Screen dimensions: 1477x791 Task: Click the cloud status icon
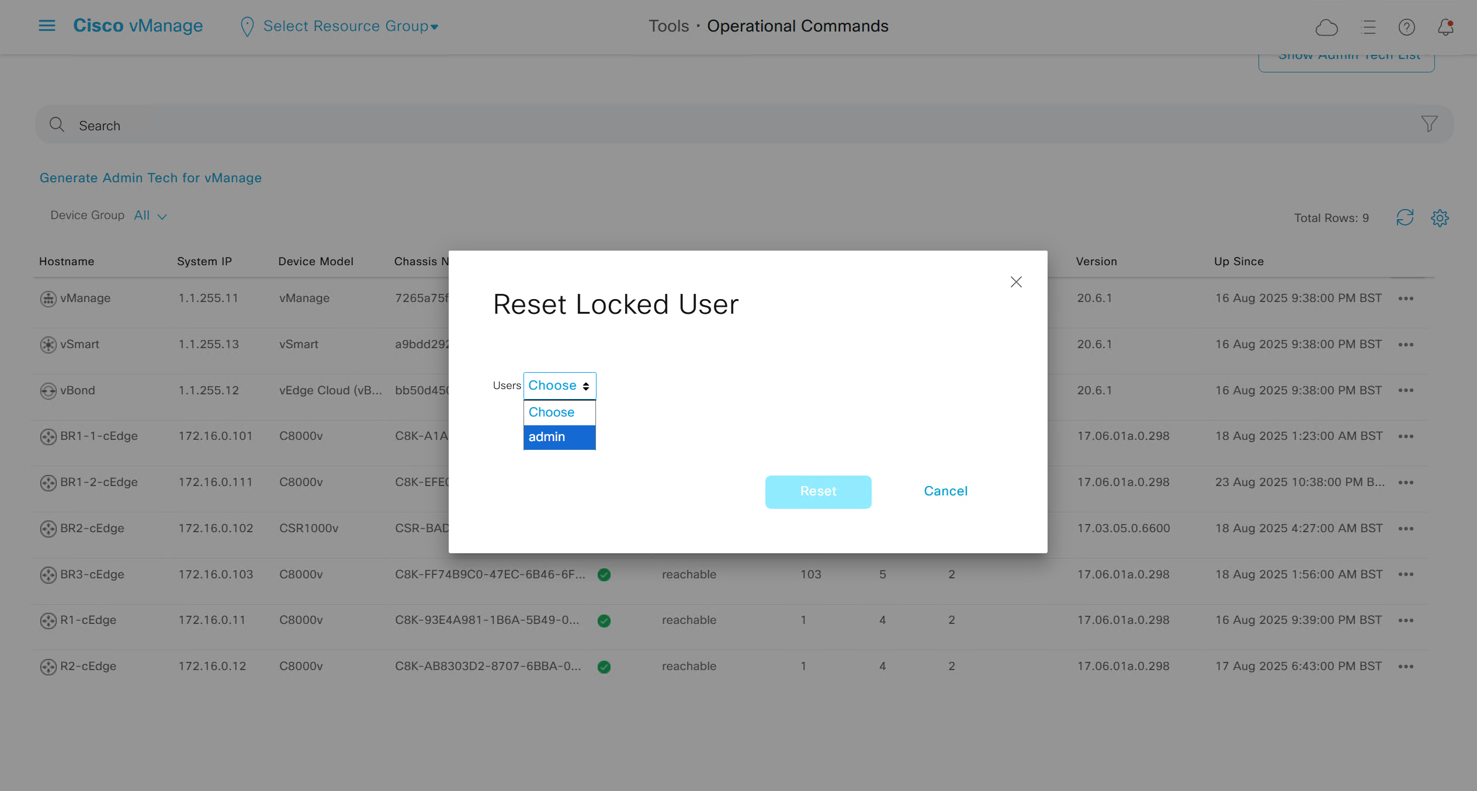point(1326,27)
